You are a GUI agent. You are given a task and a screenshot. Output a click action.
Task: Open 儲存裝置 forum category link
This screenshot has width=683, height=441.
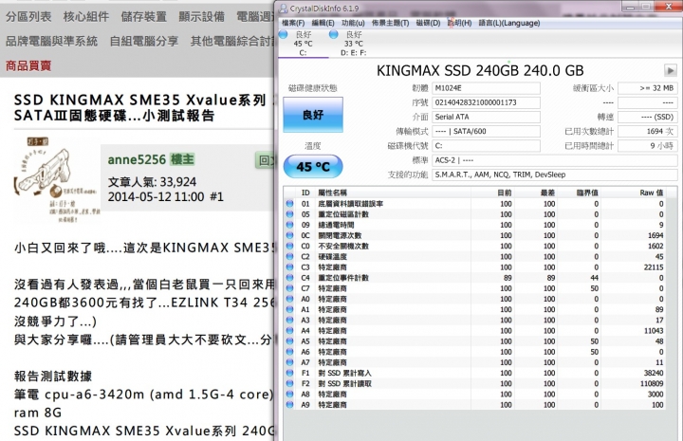pyautogui.click(x=144, y=16)
